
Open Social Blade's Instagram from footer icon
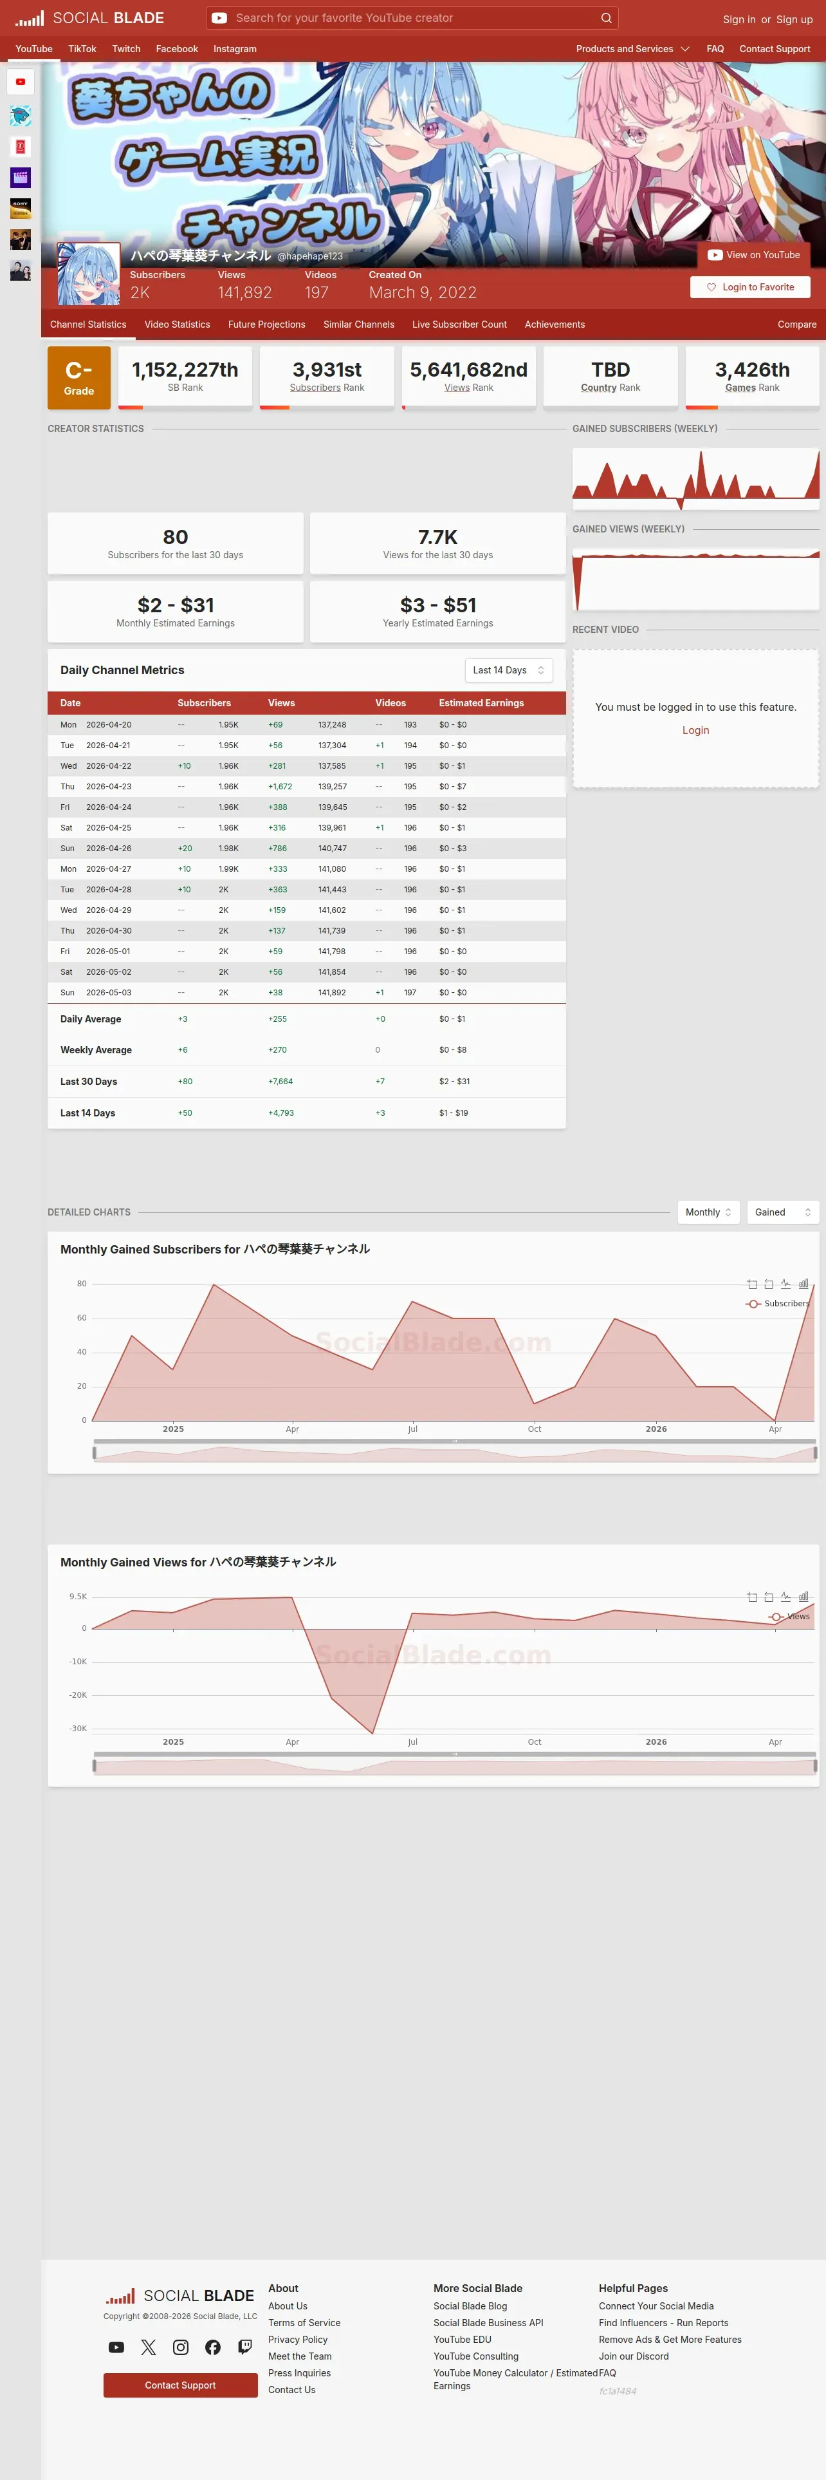pos(181,2347)
